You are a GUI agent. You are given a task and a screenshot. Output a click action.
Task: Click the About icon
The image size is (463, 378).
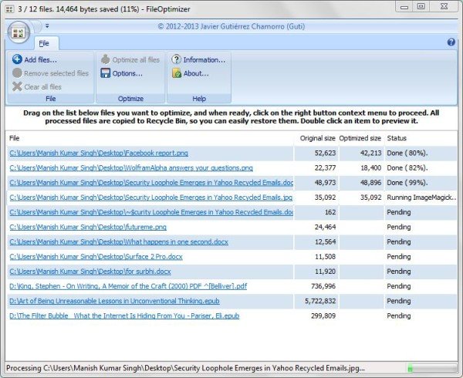tap(176, 73)
